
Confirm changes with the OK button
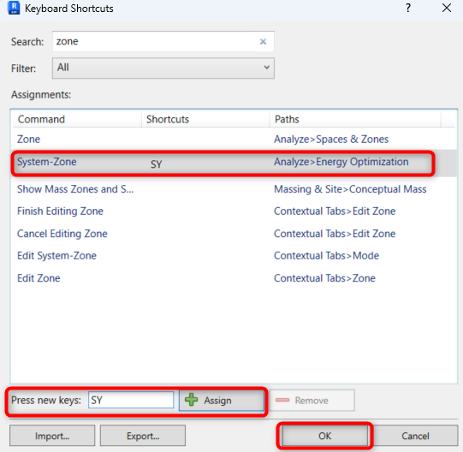coord(325,436)
